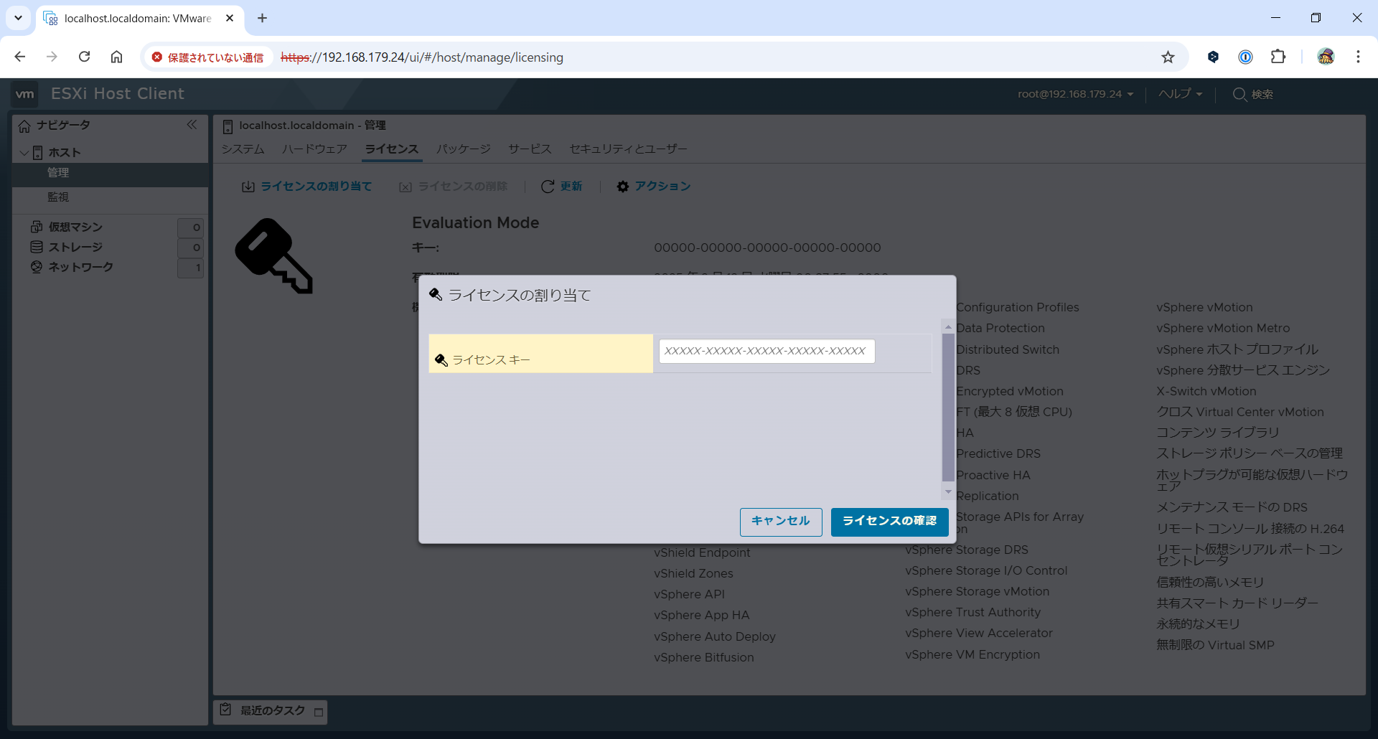This screenshot has height=739, width=1378.
Task: Click the refresh circular arrow icon
Action: (x=548, y=187)
